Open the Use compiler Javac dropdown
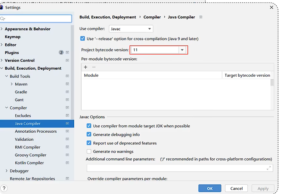 pos(131,29)
